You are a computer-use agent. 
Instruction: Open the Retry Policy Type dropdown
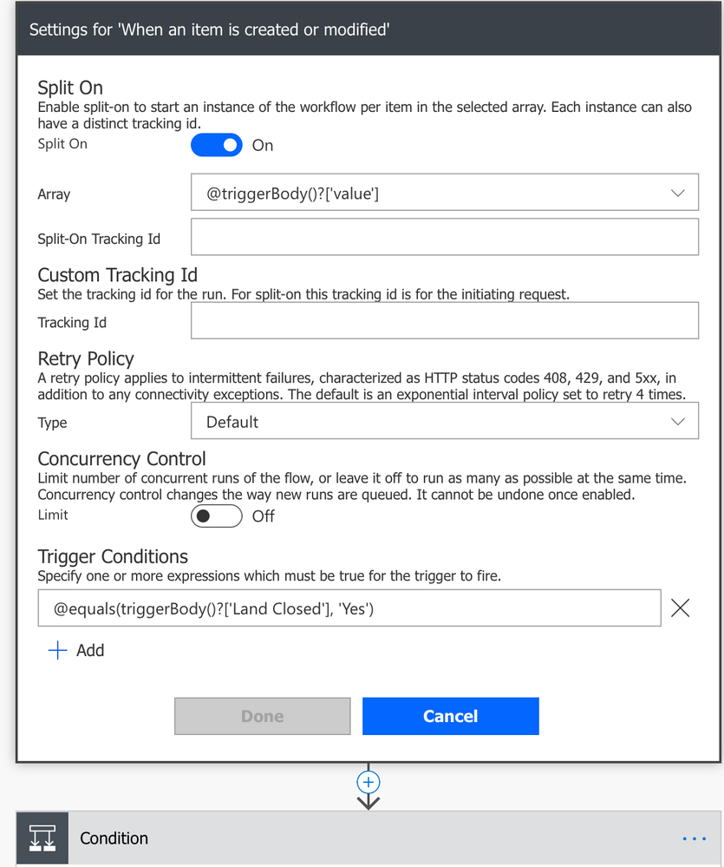pyautogui.click(x=678, y=421)
